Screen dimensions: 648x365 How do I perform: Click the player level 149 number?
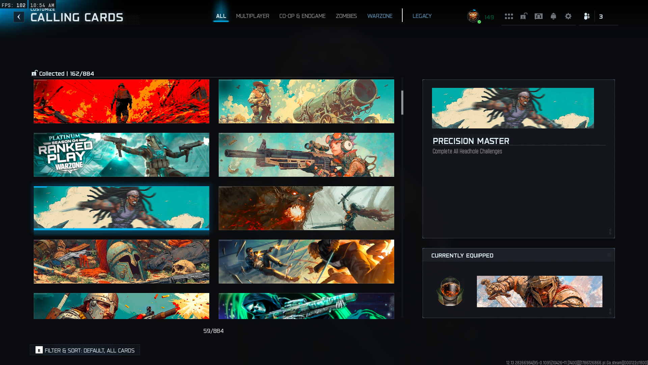pos(489,17)
